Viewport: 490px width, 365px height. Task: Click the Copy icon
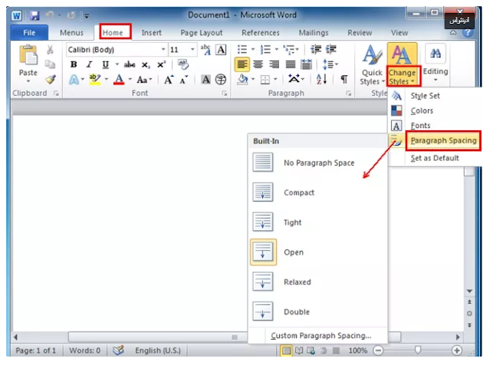tap(50, 64)
